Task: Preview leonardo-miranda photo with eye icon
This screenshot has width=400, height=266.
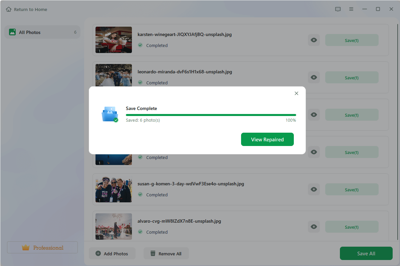Action: point(314,77)
